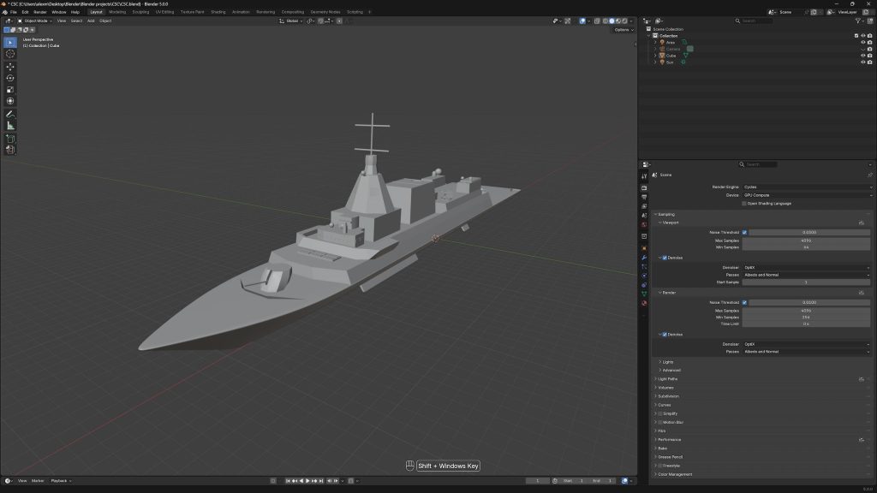Hide the Cube object in the Outliner

(862, 56)
